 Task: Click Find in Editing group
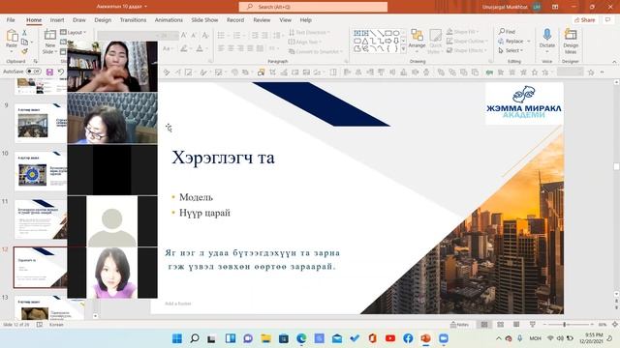click(507, 32)
